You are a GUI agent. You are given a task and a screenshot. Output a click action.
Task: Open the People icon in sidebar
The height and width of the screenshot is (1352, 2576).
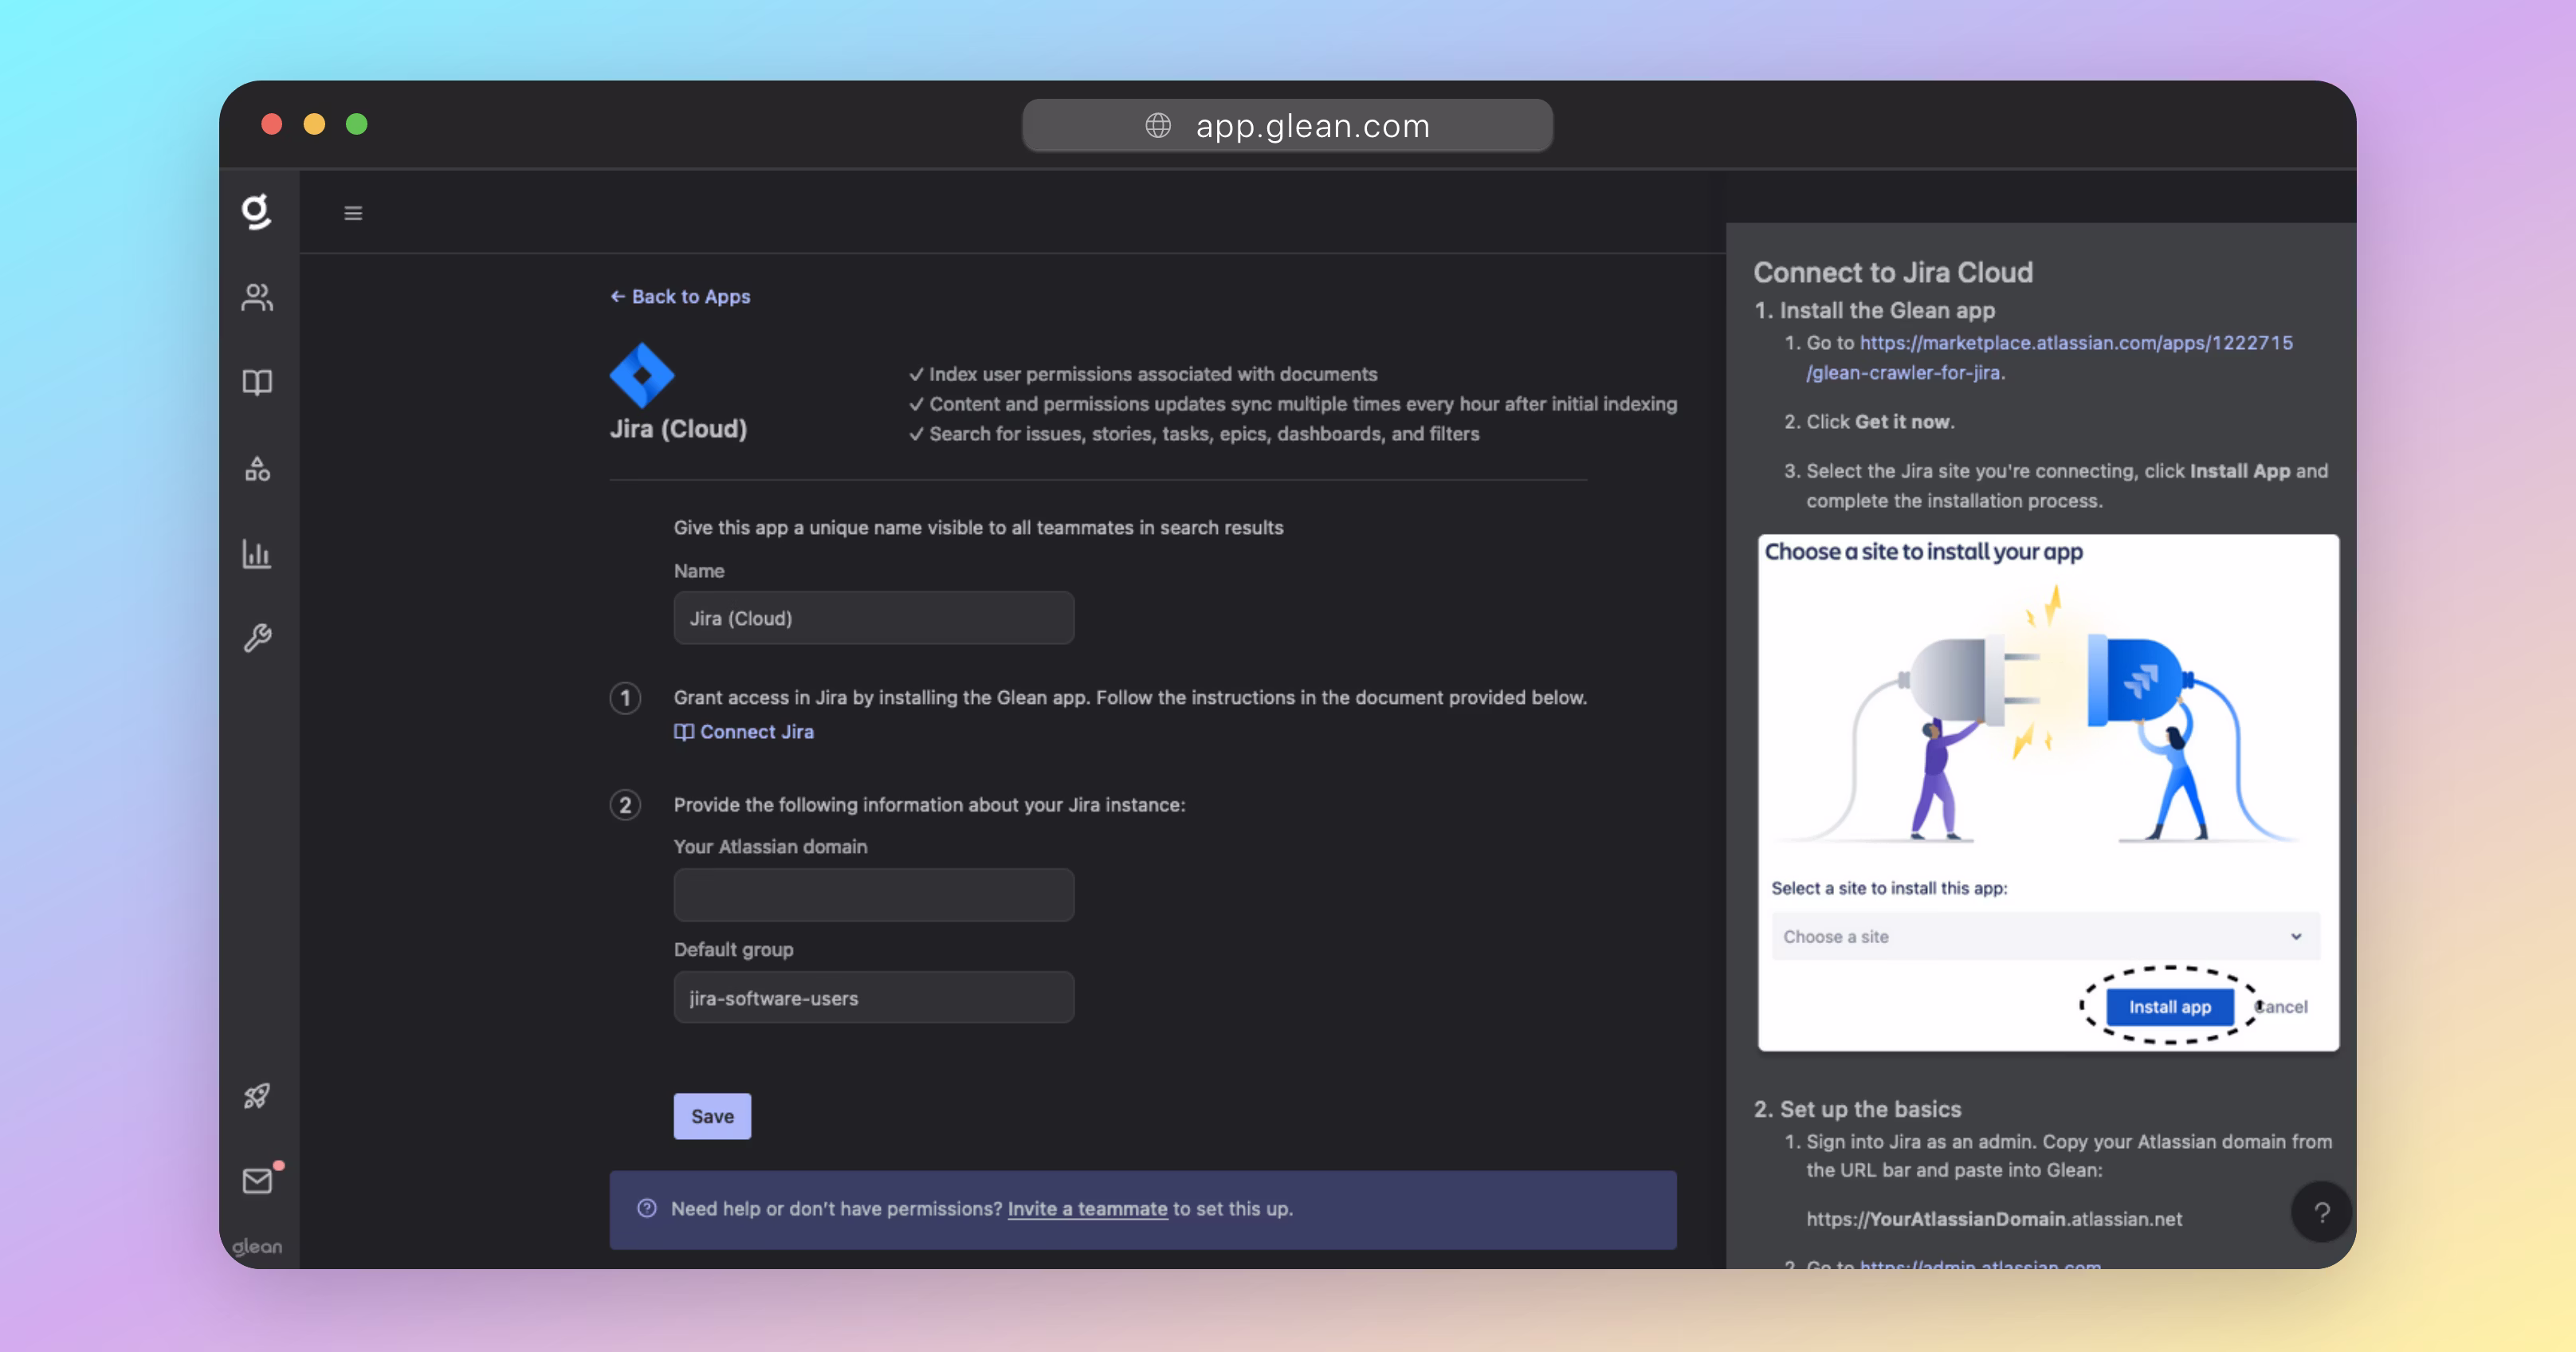click(257, 297)
